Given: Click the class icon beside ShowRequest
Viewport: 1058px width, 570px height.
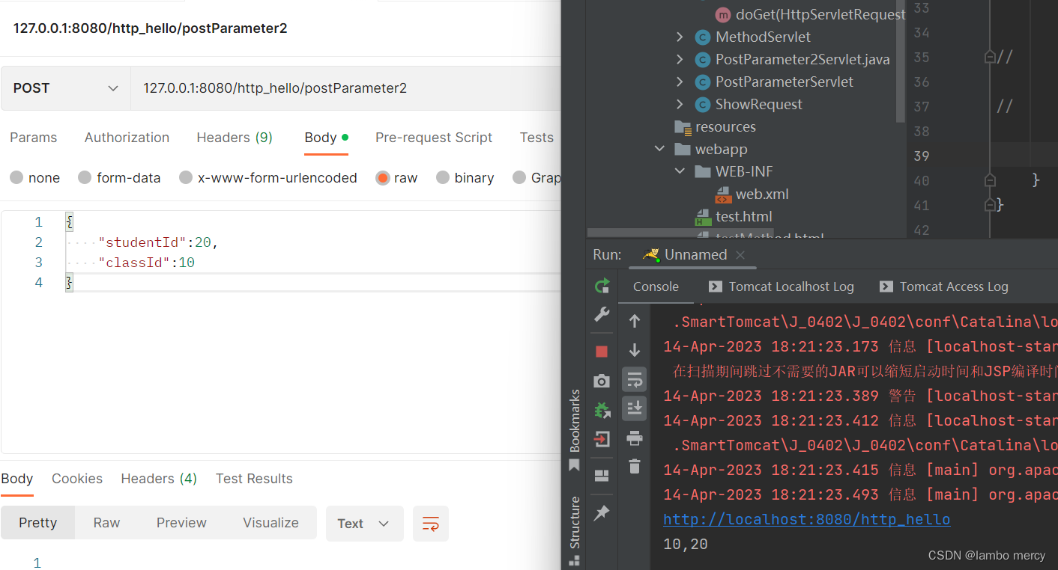Looking at the screenshot, I should [x=703, y=105].
